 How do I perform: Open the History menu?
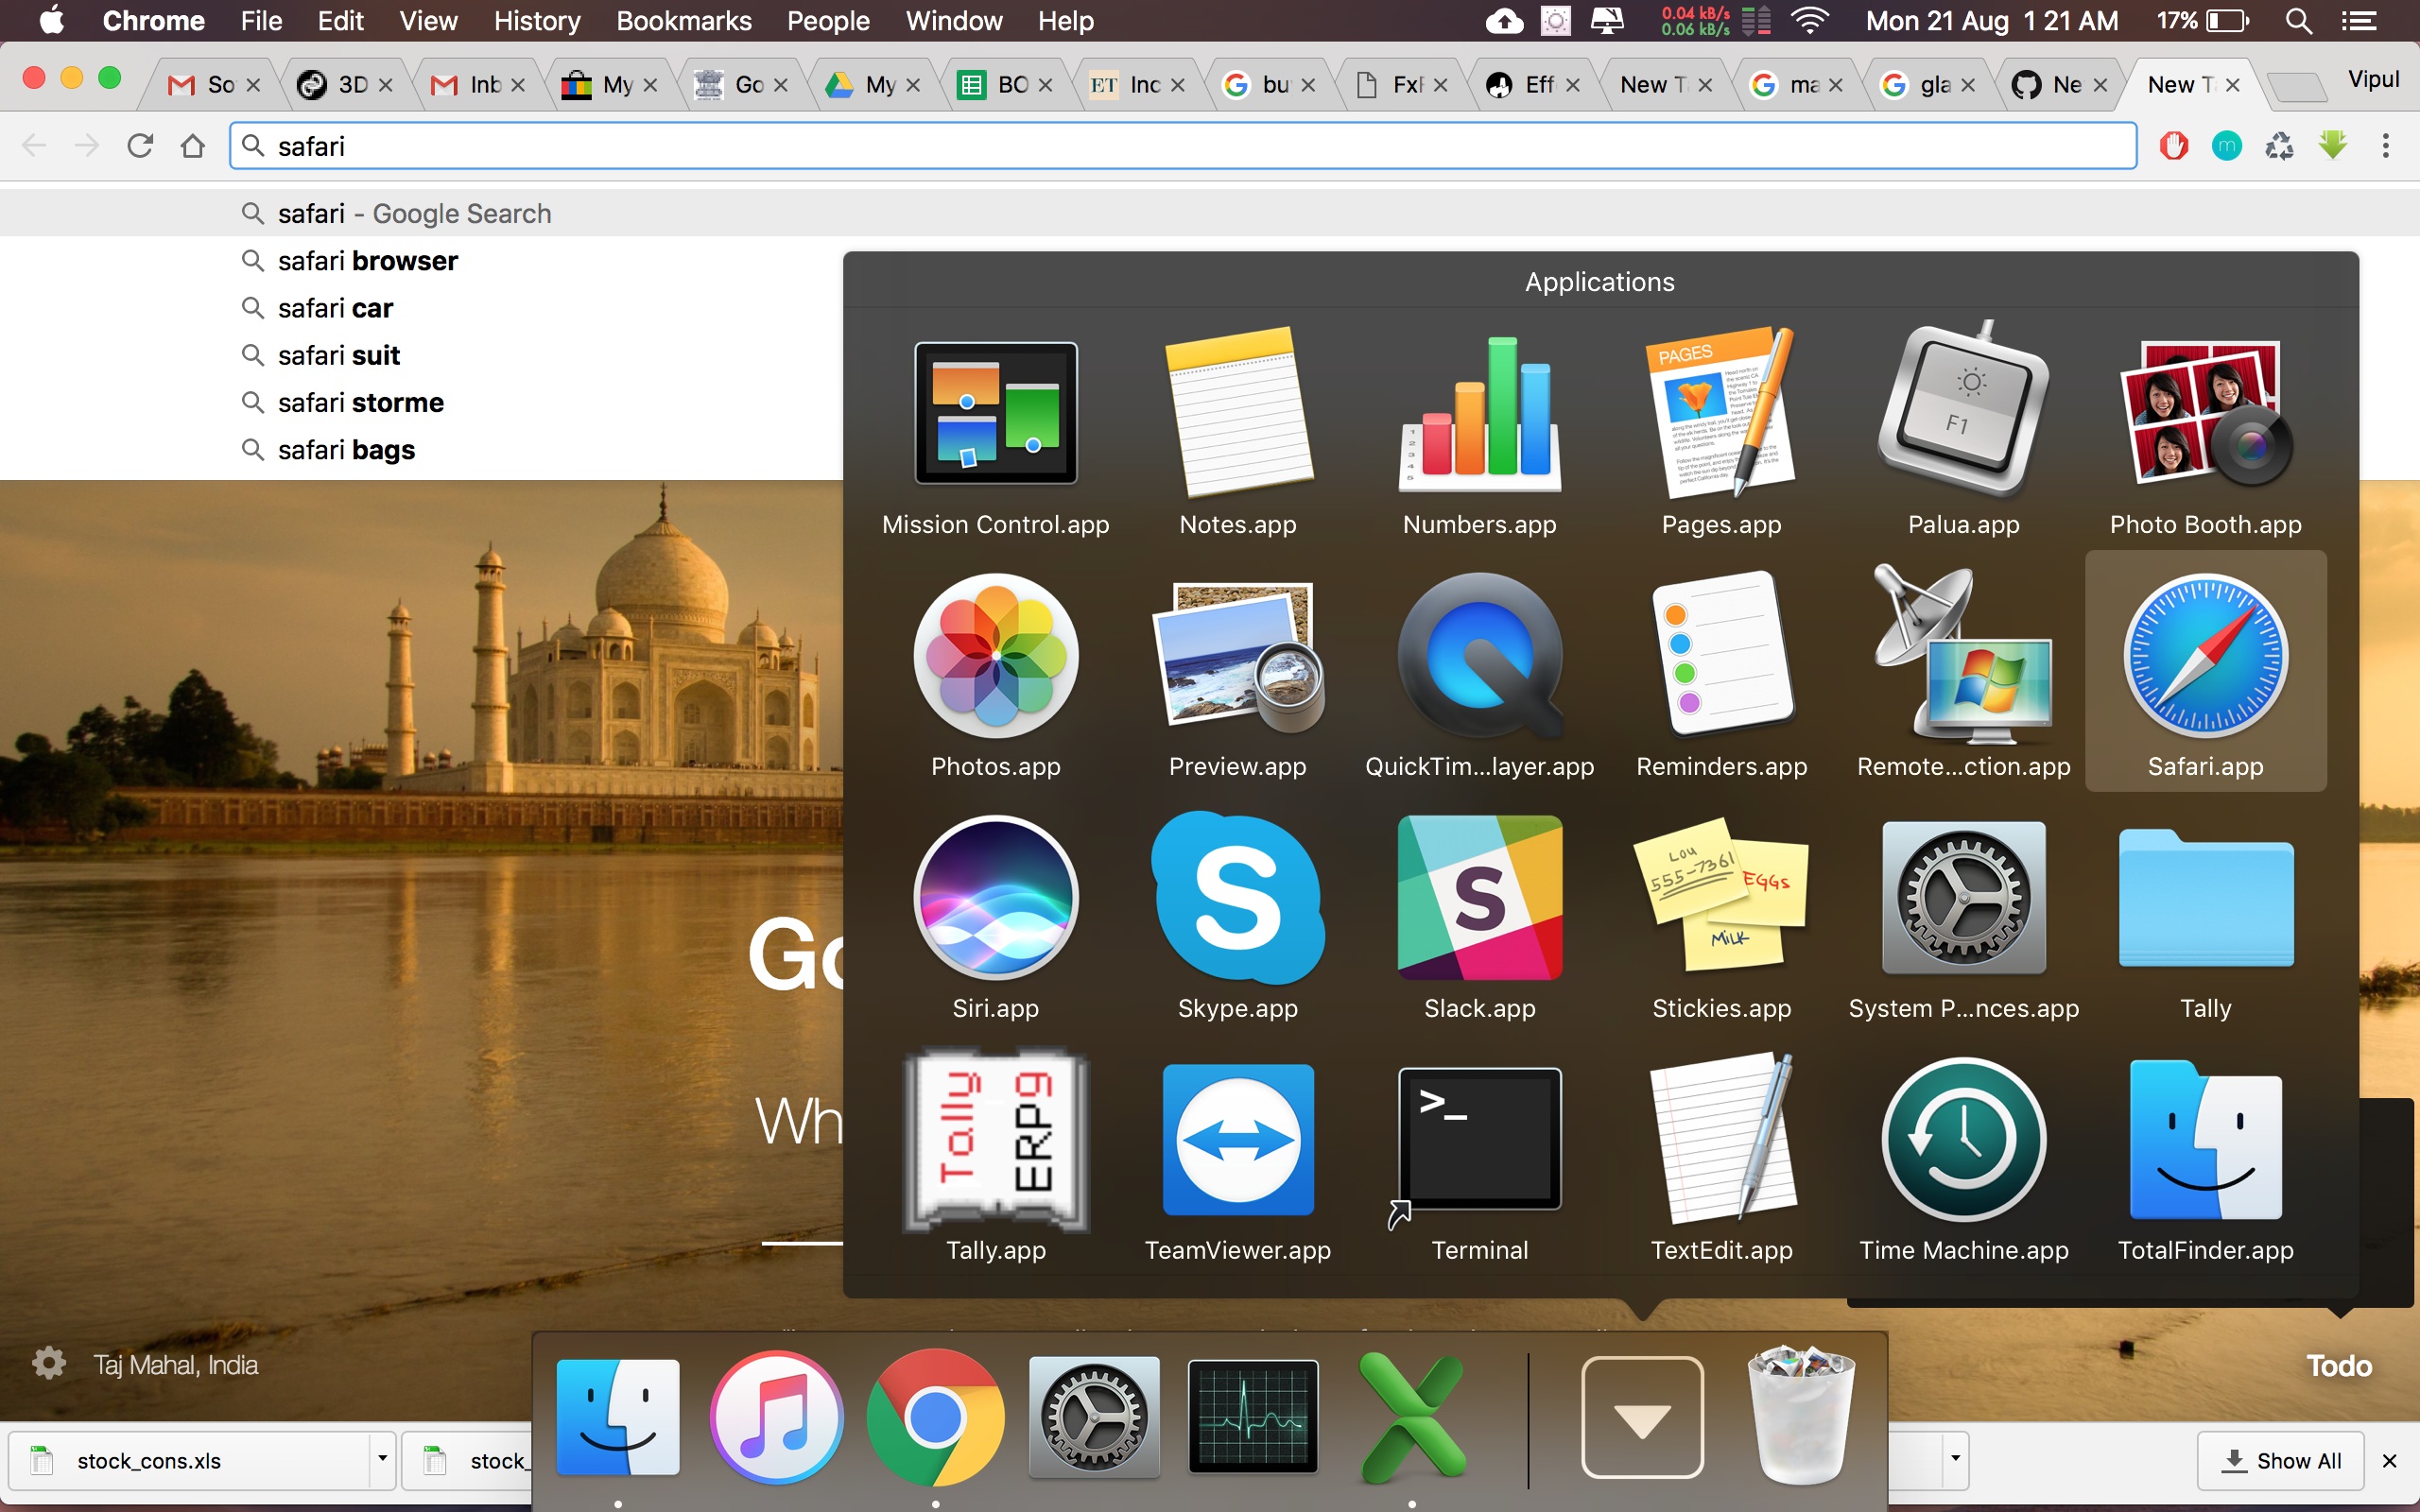(537, 21)
